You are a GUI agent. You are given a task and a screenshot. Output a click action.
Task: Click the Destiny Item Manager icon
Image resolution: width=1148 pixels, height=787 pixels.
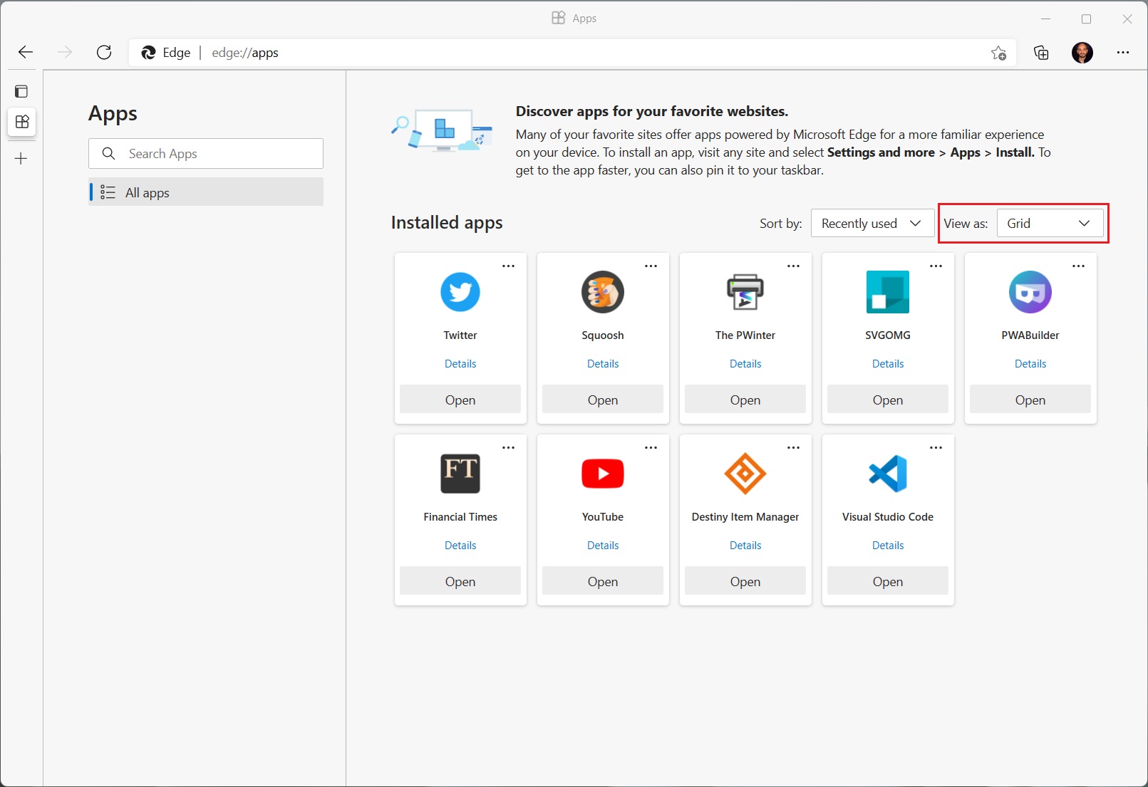point(745,474)
